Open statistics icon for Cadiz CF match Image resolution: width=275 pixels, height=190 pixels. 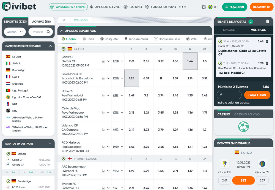click(x=103, y=61)
